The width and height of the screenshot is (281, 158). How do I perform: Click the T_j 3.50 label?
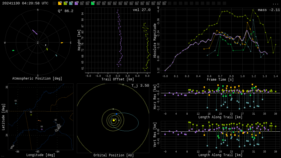[x=140, y=86]
